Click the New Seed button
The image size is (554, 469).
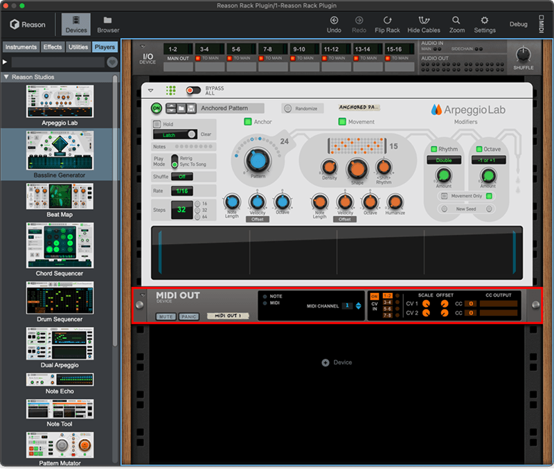(466, 209)
